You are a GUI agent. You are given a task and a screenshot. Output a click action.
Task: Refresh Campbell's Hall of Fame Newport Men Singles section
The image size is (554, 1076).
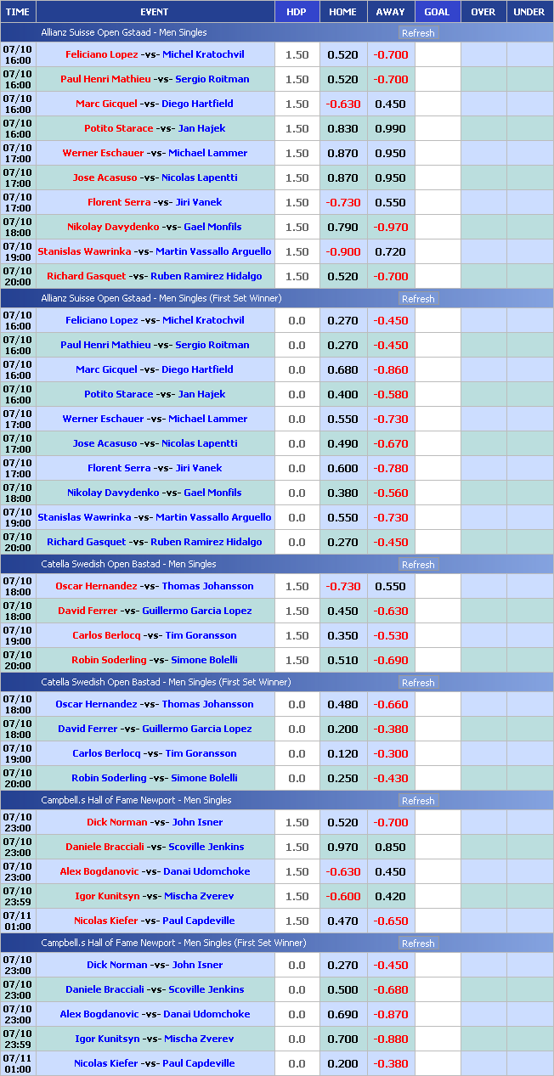tap(417, 801)
